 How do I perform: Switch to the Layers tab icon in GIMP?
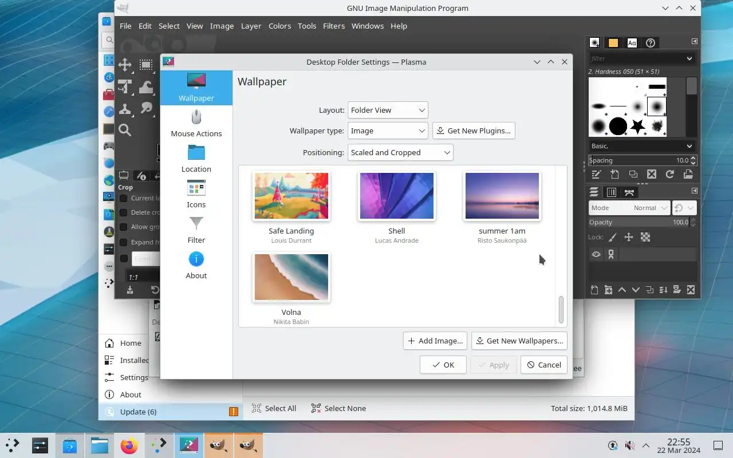(x=594, y=192)
